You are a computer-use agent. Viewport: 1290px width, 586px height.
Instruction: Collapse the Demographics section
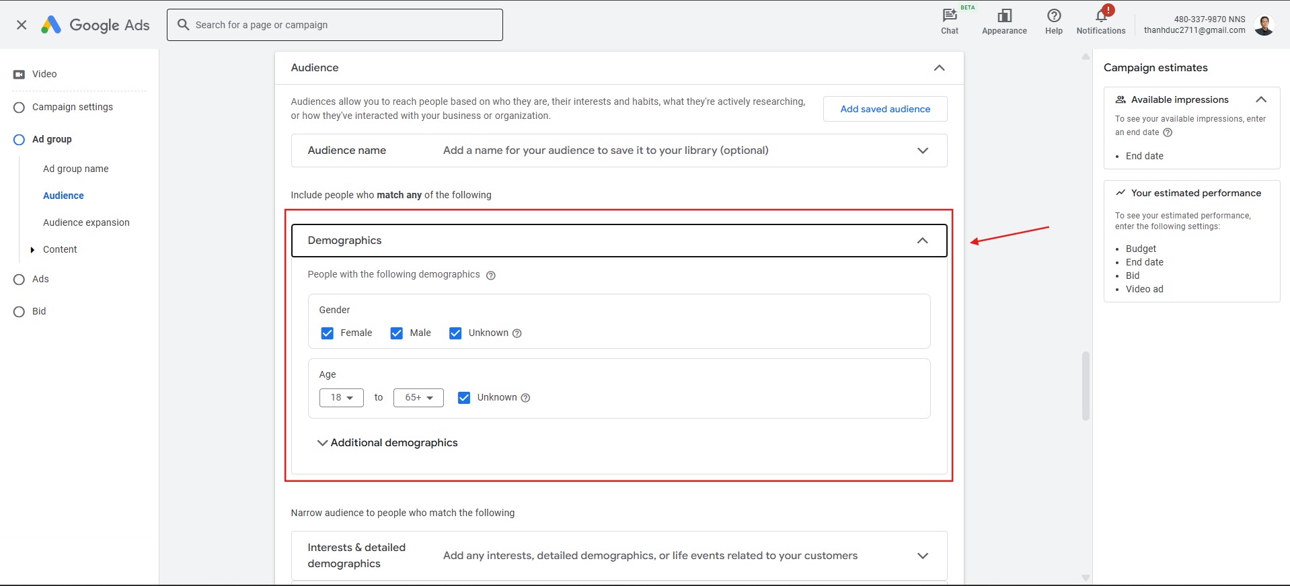tap(922, 241)
